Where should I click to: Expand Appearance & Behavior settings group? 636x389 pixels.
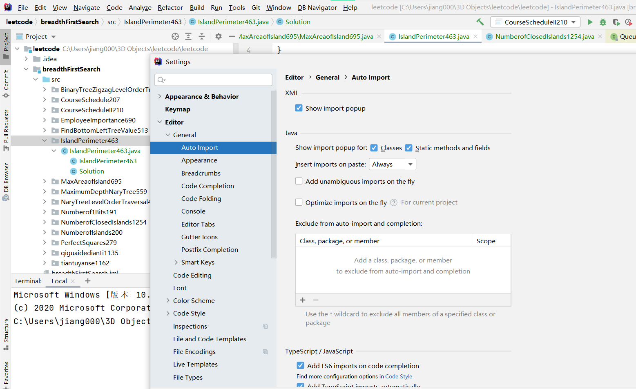pyautogui.click(x=160, y=96)
